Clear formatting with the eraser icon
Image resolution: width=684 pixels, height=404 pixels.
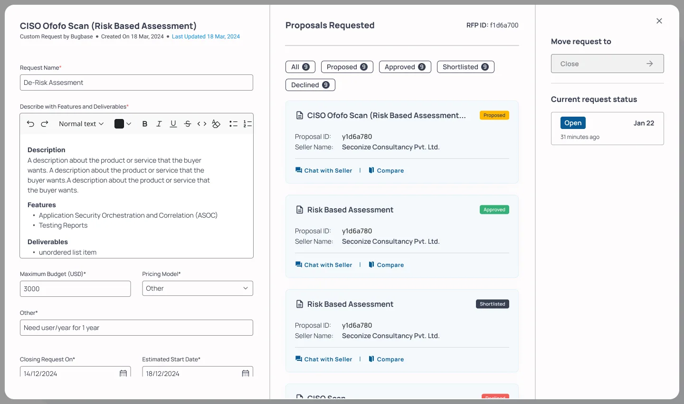(x=216, y=124)
